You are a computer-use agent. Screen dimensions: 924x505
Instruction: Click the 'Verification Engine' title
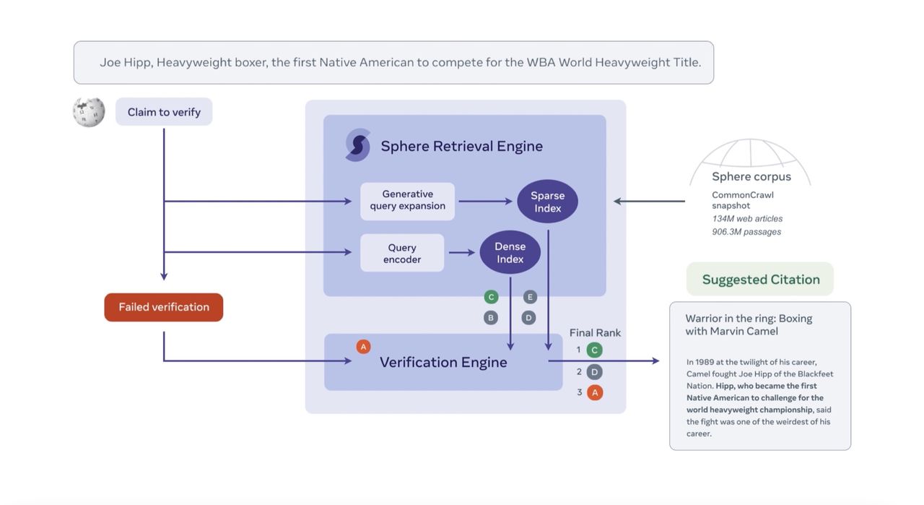(443, 362)
